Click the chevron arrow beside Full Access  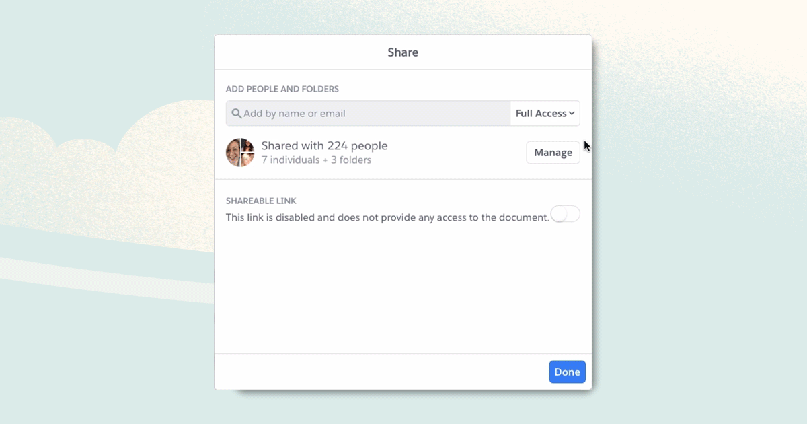tap(572, 114)
